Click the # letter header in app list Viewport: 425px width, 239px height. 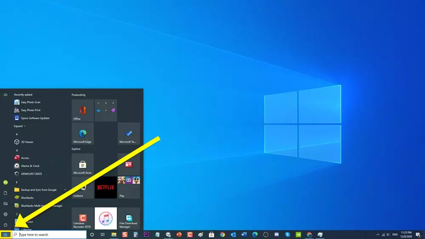pos(17,134)
